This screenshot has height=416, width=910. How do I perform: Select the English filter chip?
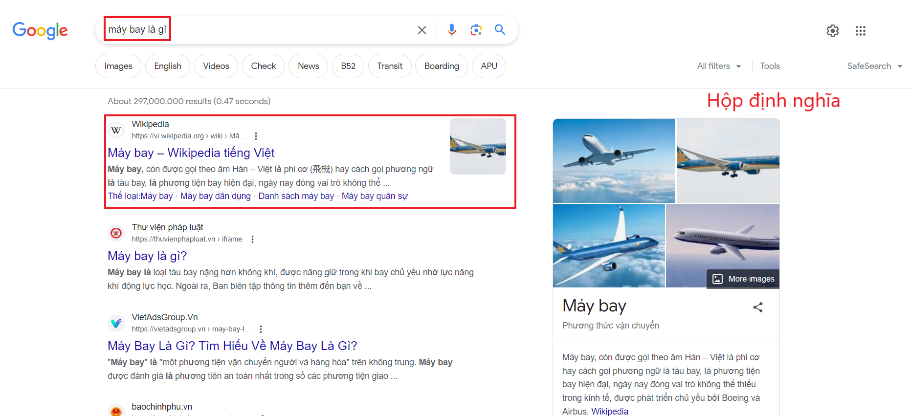[x=168, y=66]
